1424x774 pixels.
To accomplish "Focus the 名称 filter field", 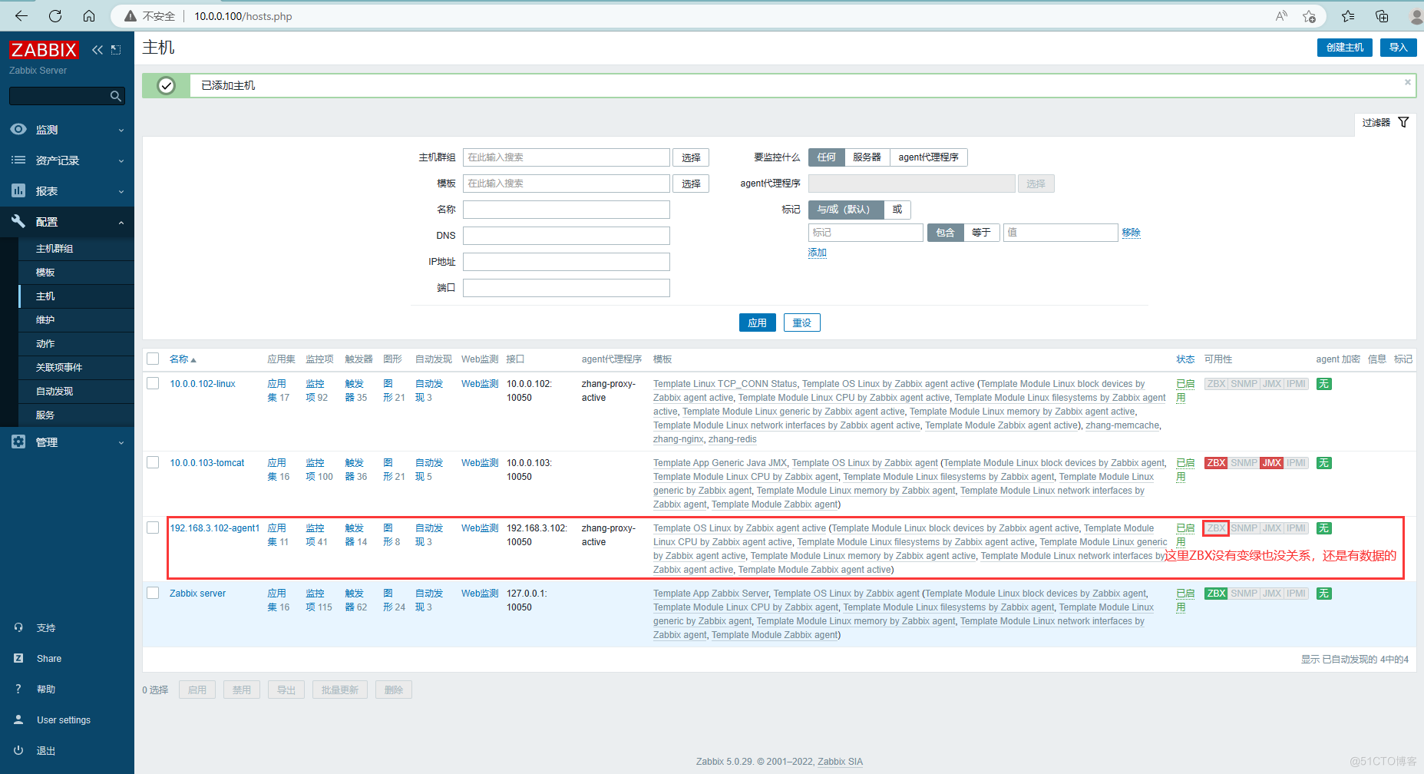I will tap(567, 210).
